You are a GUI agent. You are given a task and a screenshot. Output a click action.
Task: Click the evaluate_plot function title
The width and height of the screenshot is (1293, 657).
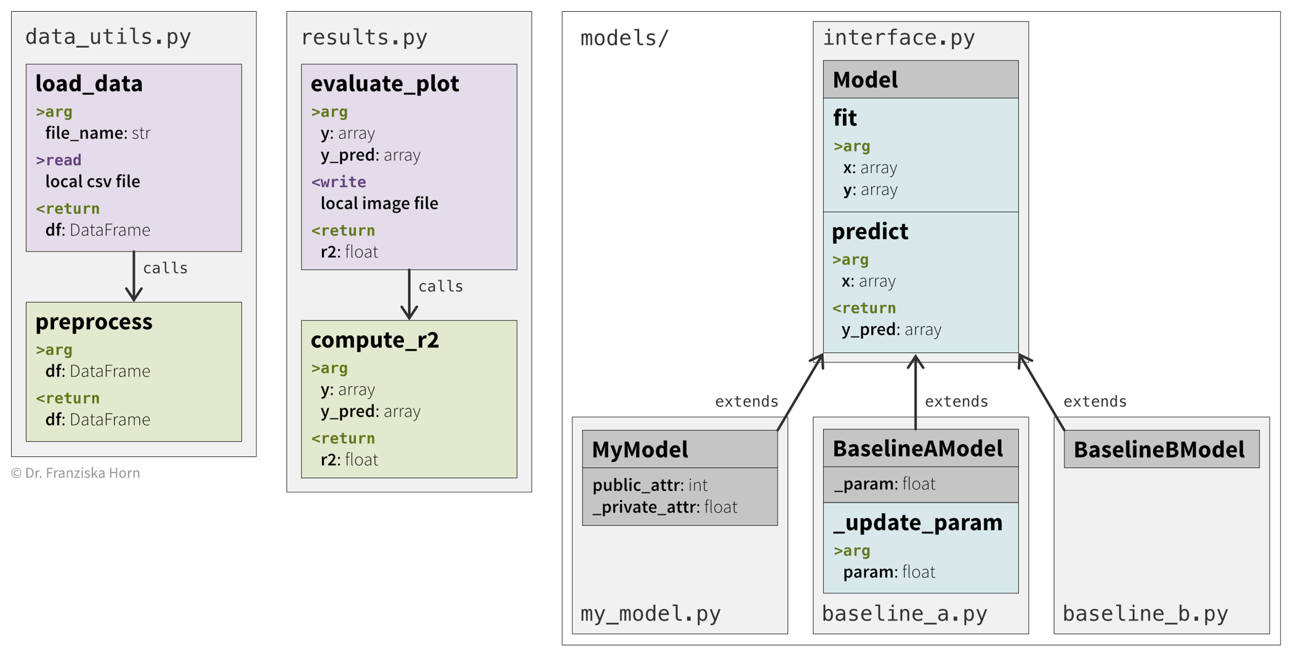385,84
